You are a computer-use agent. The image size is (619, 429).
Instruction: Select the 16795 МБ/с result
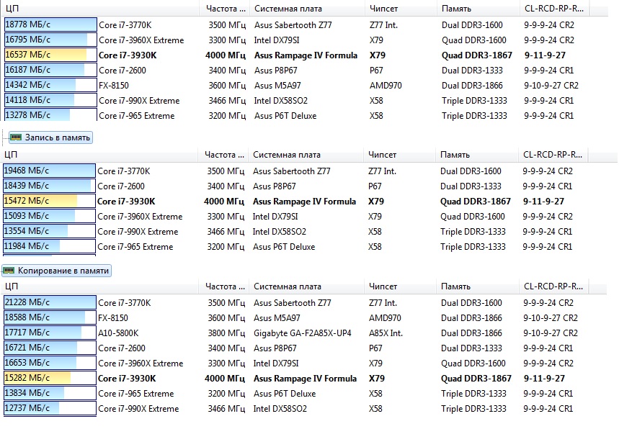click(x=50, y=40)
